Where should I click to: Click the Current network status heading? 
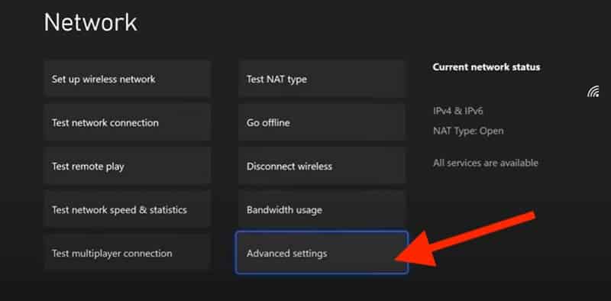coord(487,67)
